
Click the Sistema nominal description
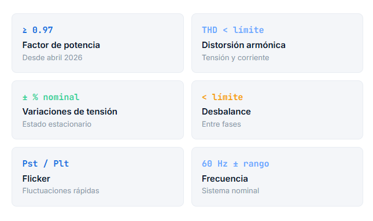click(230, 191)
